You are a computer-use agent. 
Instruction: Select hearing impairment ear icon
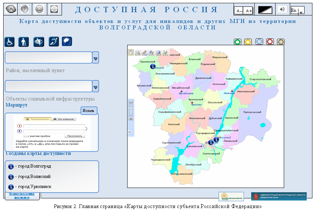pyautogui.click(x=54, y=42)
